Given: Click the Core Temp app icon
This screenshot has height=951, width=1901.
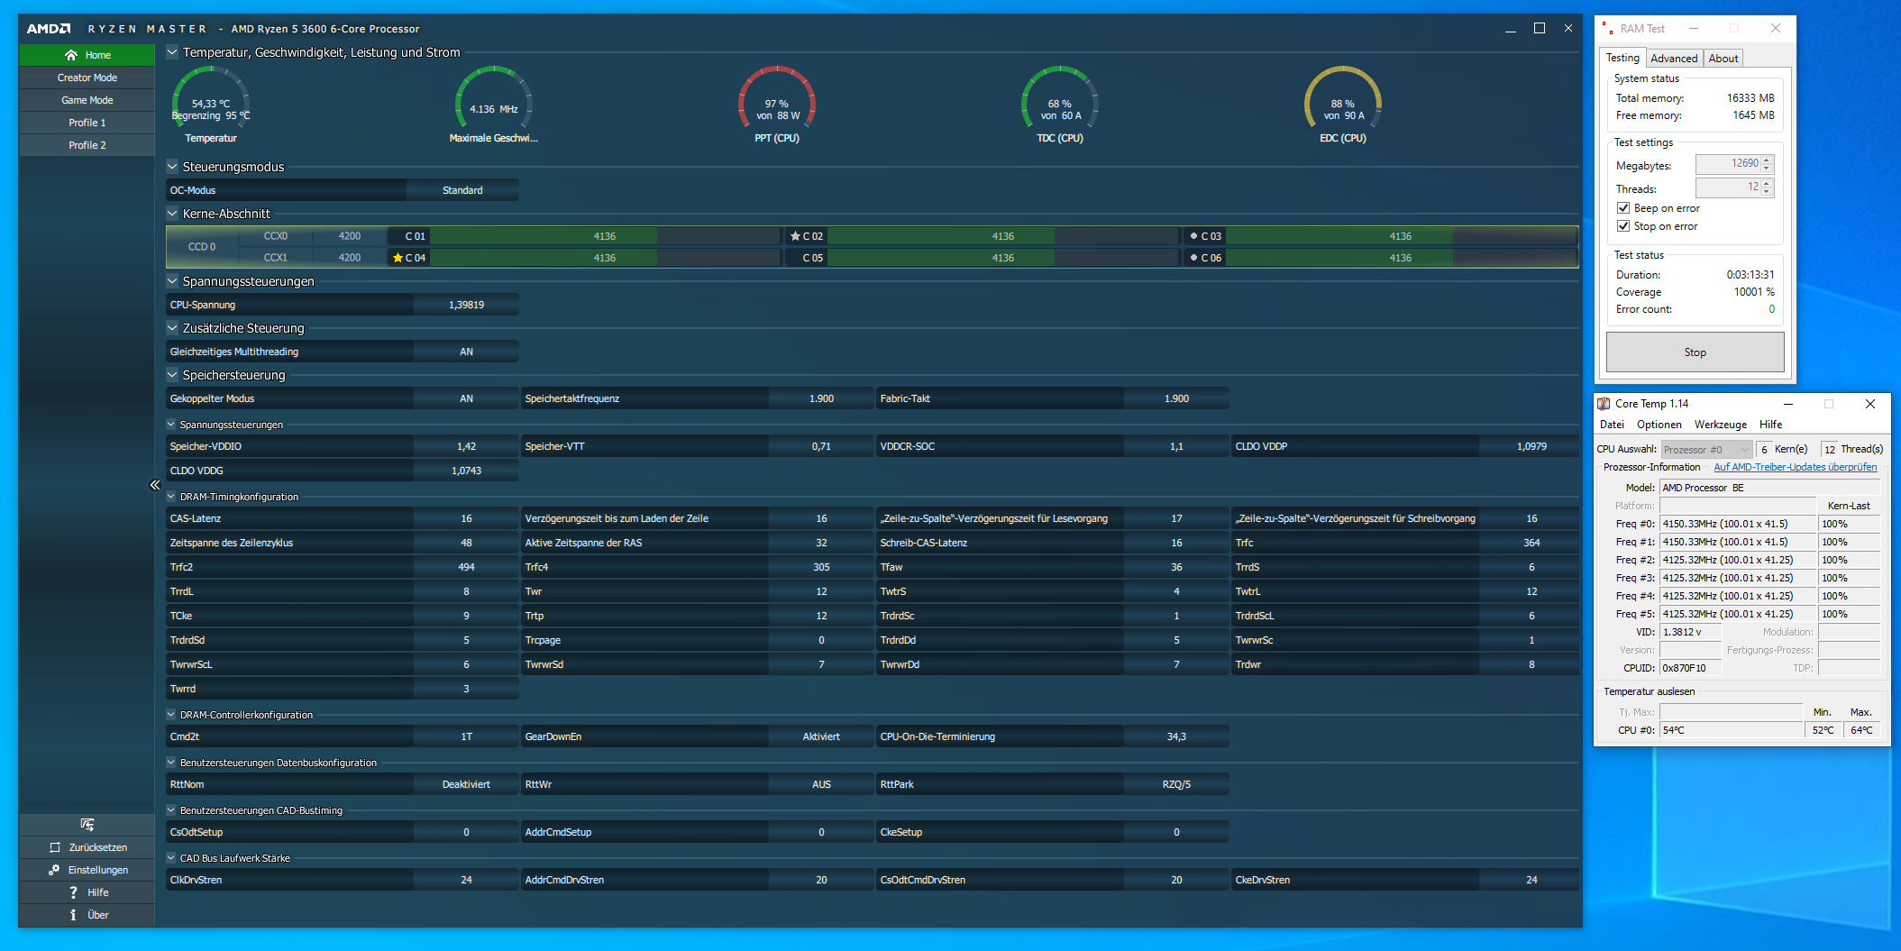Looking at the screenshot, I should (x=1604, y=404).
